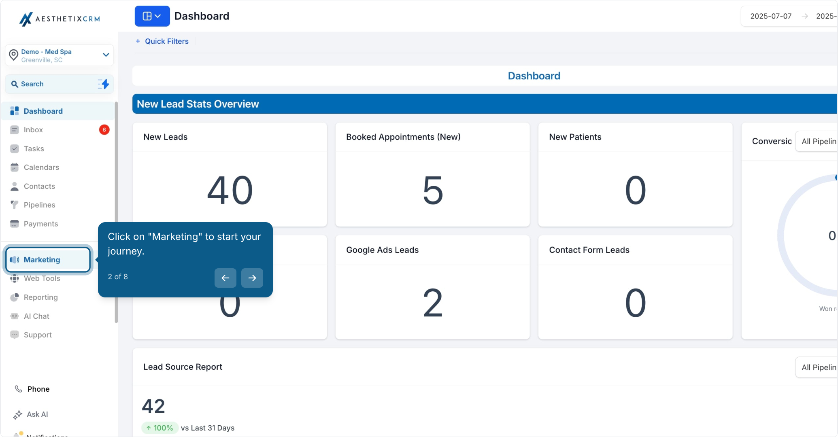Click the New Lead Stats Overview header
The height and width of the screenshot is (437, 838).
tap(485, 104)
